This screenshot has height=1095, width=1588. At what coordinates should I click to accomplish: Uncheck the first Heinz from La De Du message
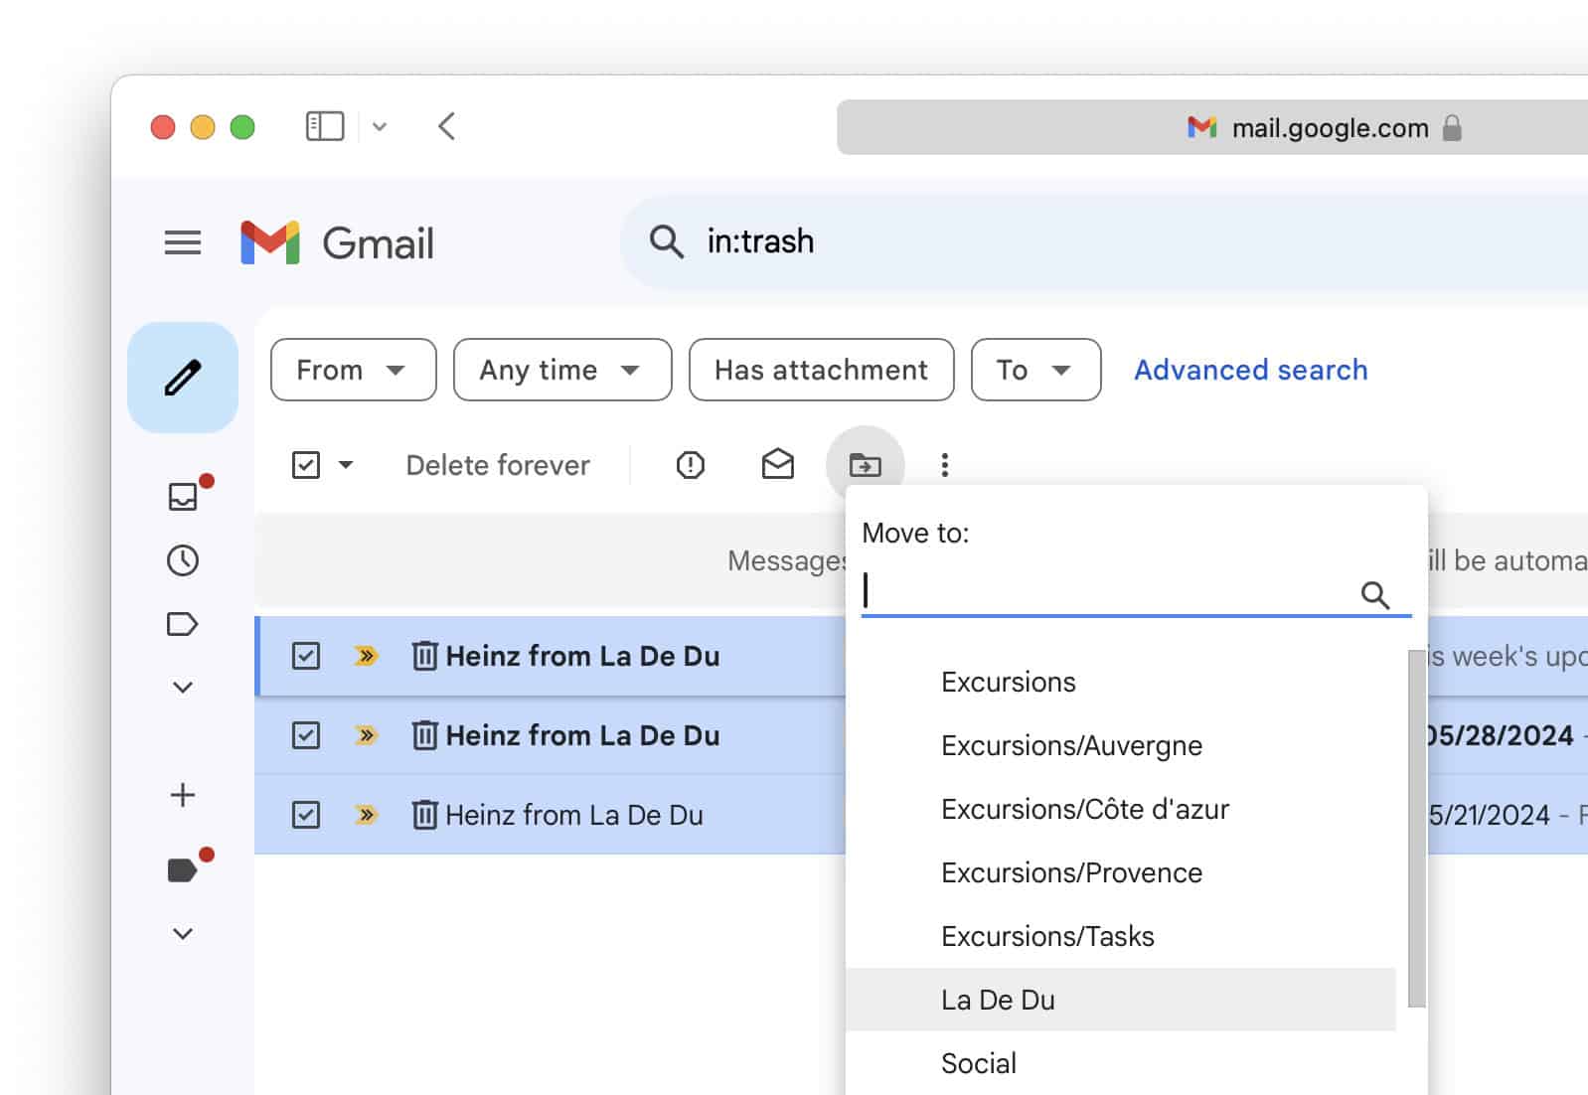tap(306, 656)
